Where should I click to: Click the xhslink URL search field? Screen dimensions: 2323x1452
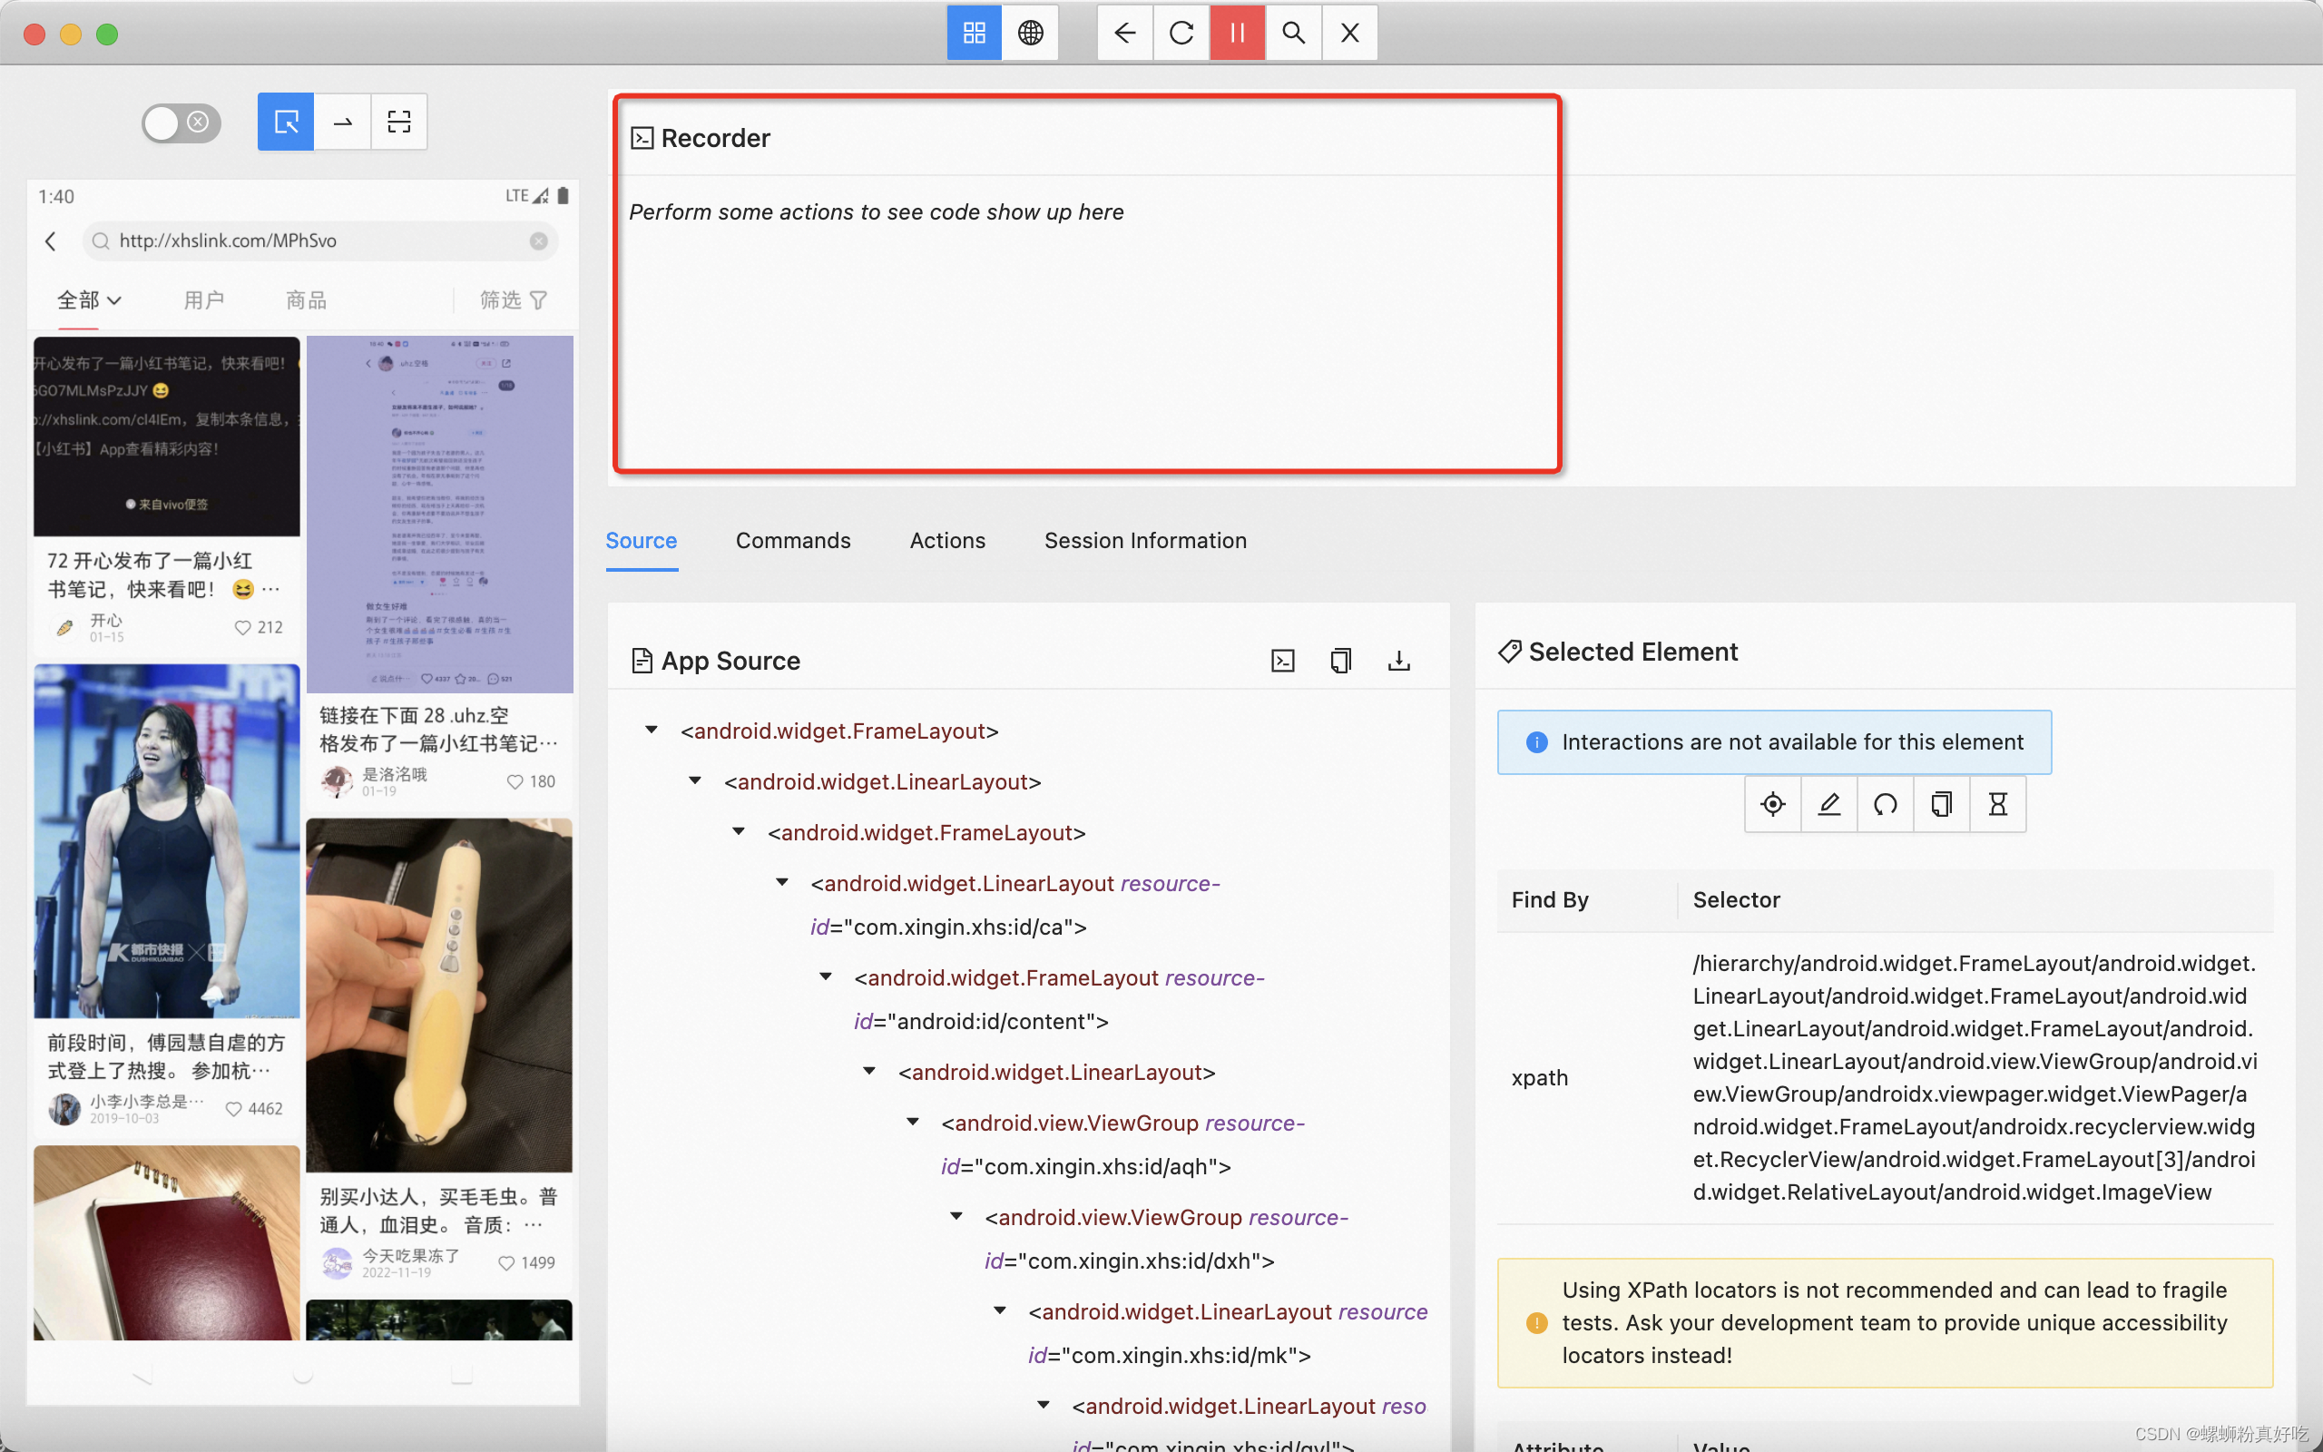[x=319, y=240]
